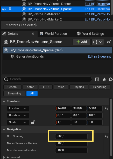Click the Edit in Blueprint link
The width and height of the screenshot is (113, 159).
[x=99, y=57]
